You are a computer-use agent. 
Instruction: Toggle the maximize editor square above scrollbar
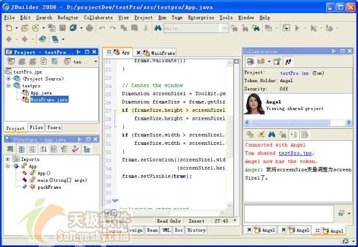[x=237, y=61]
